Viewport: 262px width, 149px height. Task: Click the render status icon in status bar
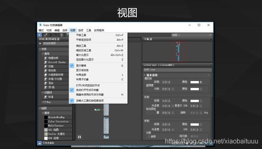point(40,143)
